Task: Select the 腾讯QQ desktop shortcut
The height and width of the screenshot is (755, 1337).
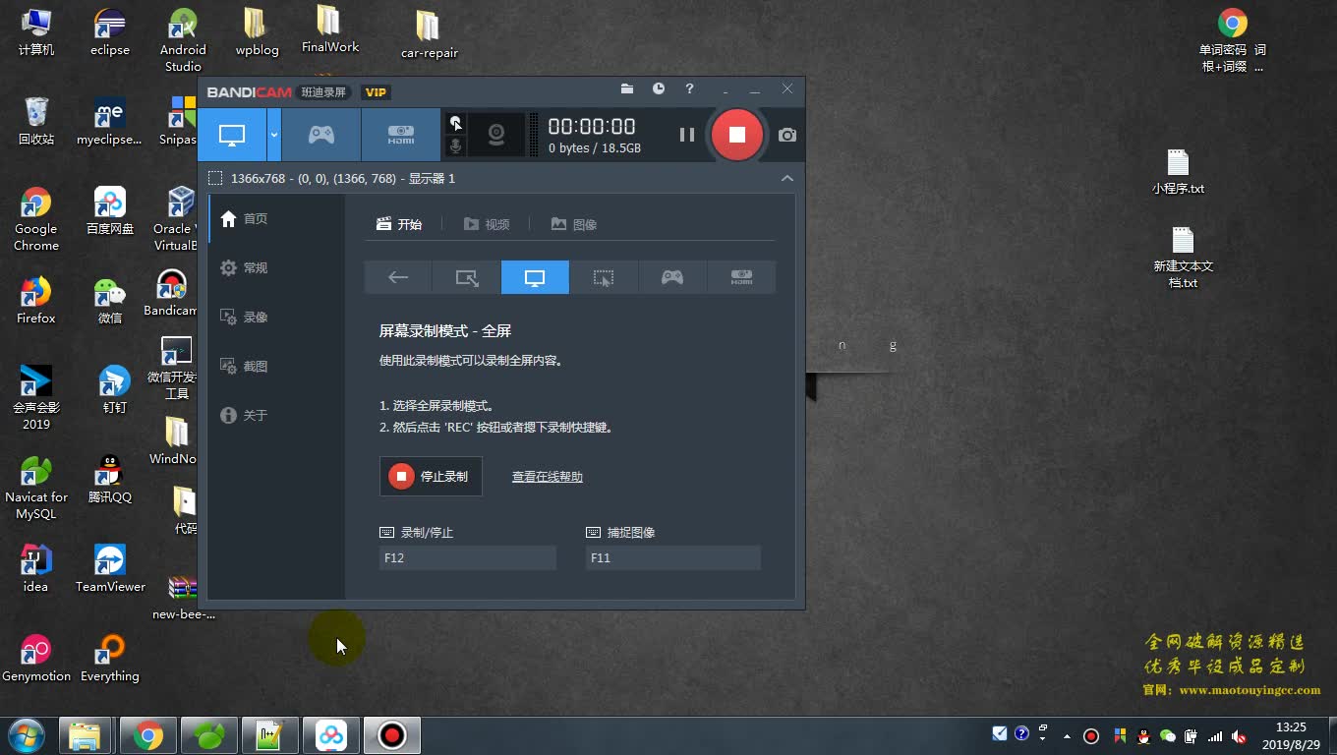Action: 110,479
